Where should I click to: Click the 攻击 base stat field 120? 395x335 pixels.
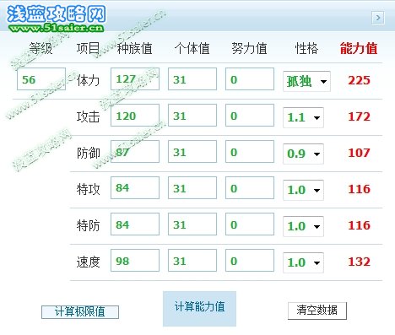[x=135, y=116]
